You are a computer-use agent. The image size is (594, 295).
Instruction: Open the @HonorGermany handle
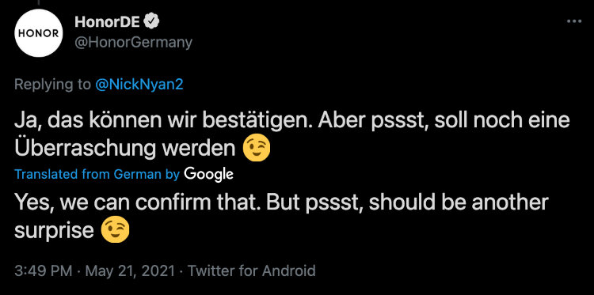click(133, 43)
